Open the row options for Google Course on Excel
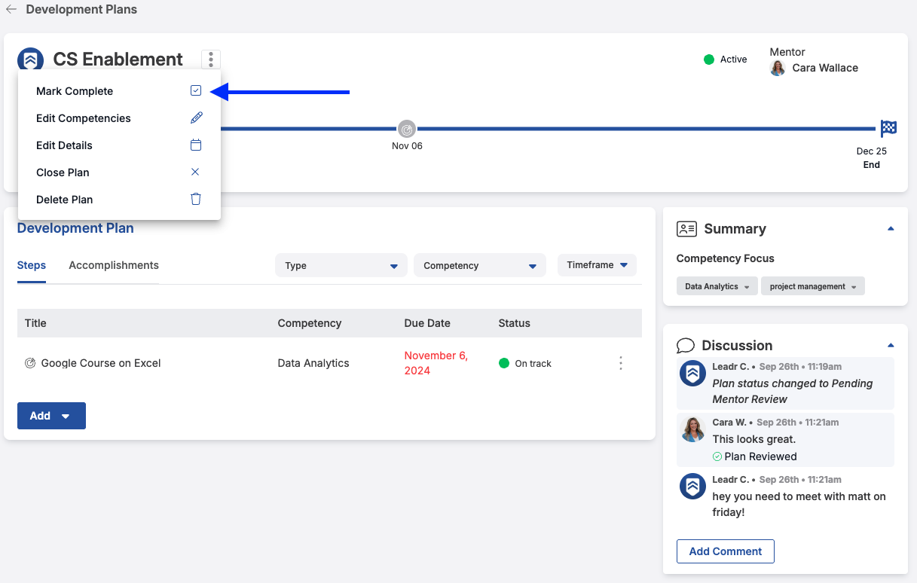The height and width of the screenshot is (583, 917). [x=621, y=363]
